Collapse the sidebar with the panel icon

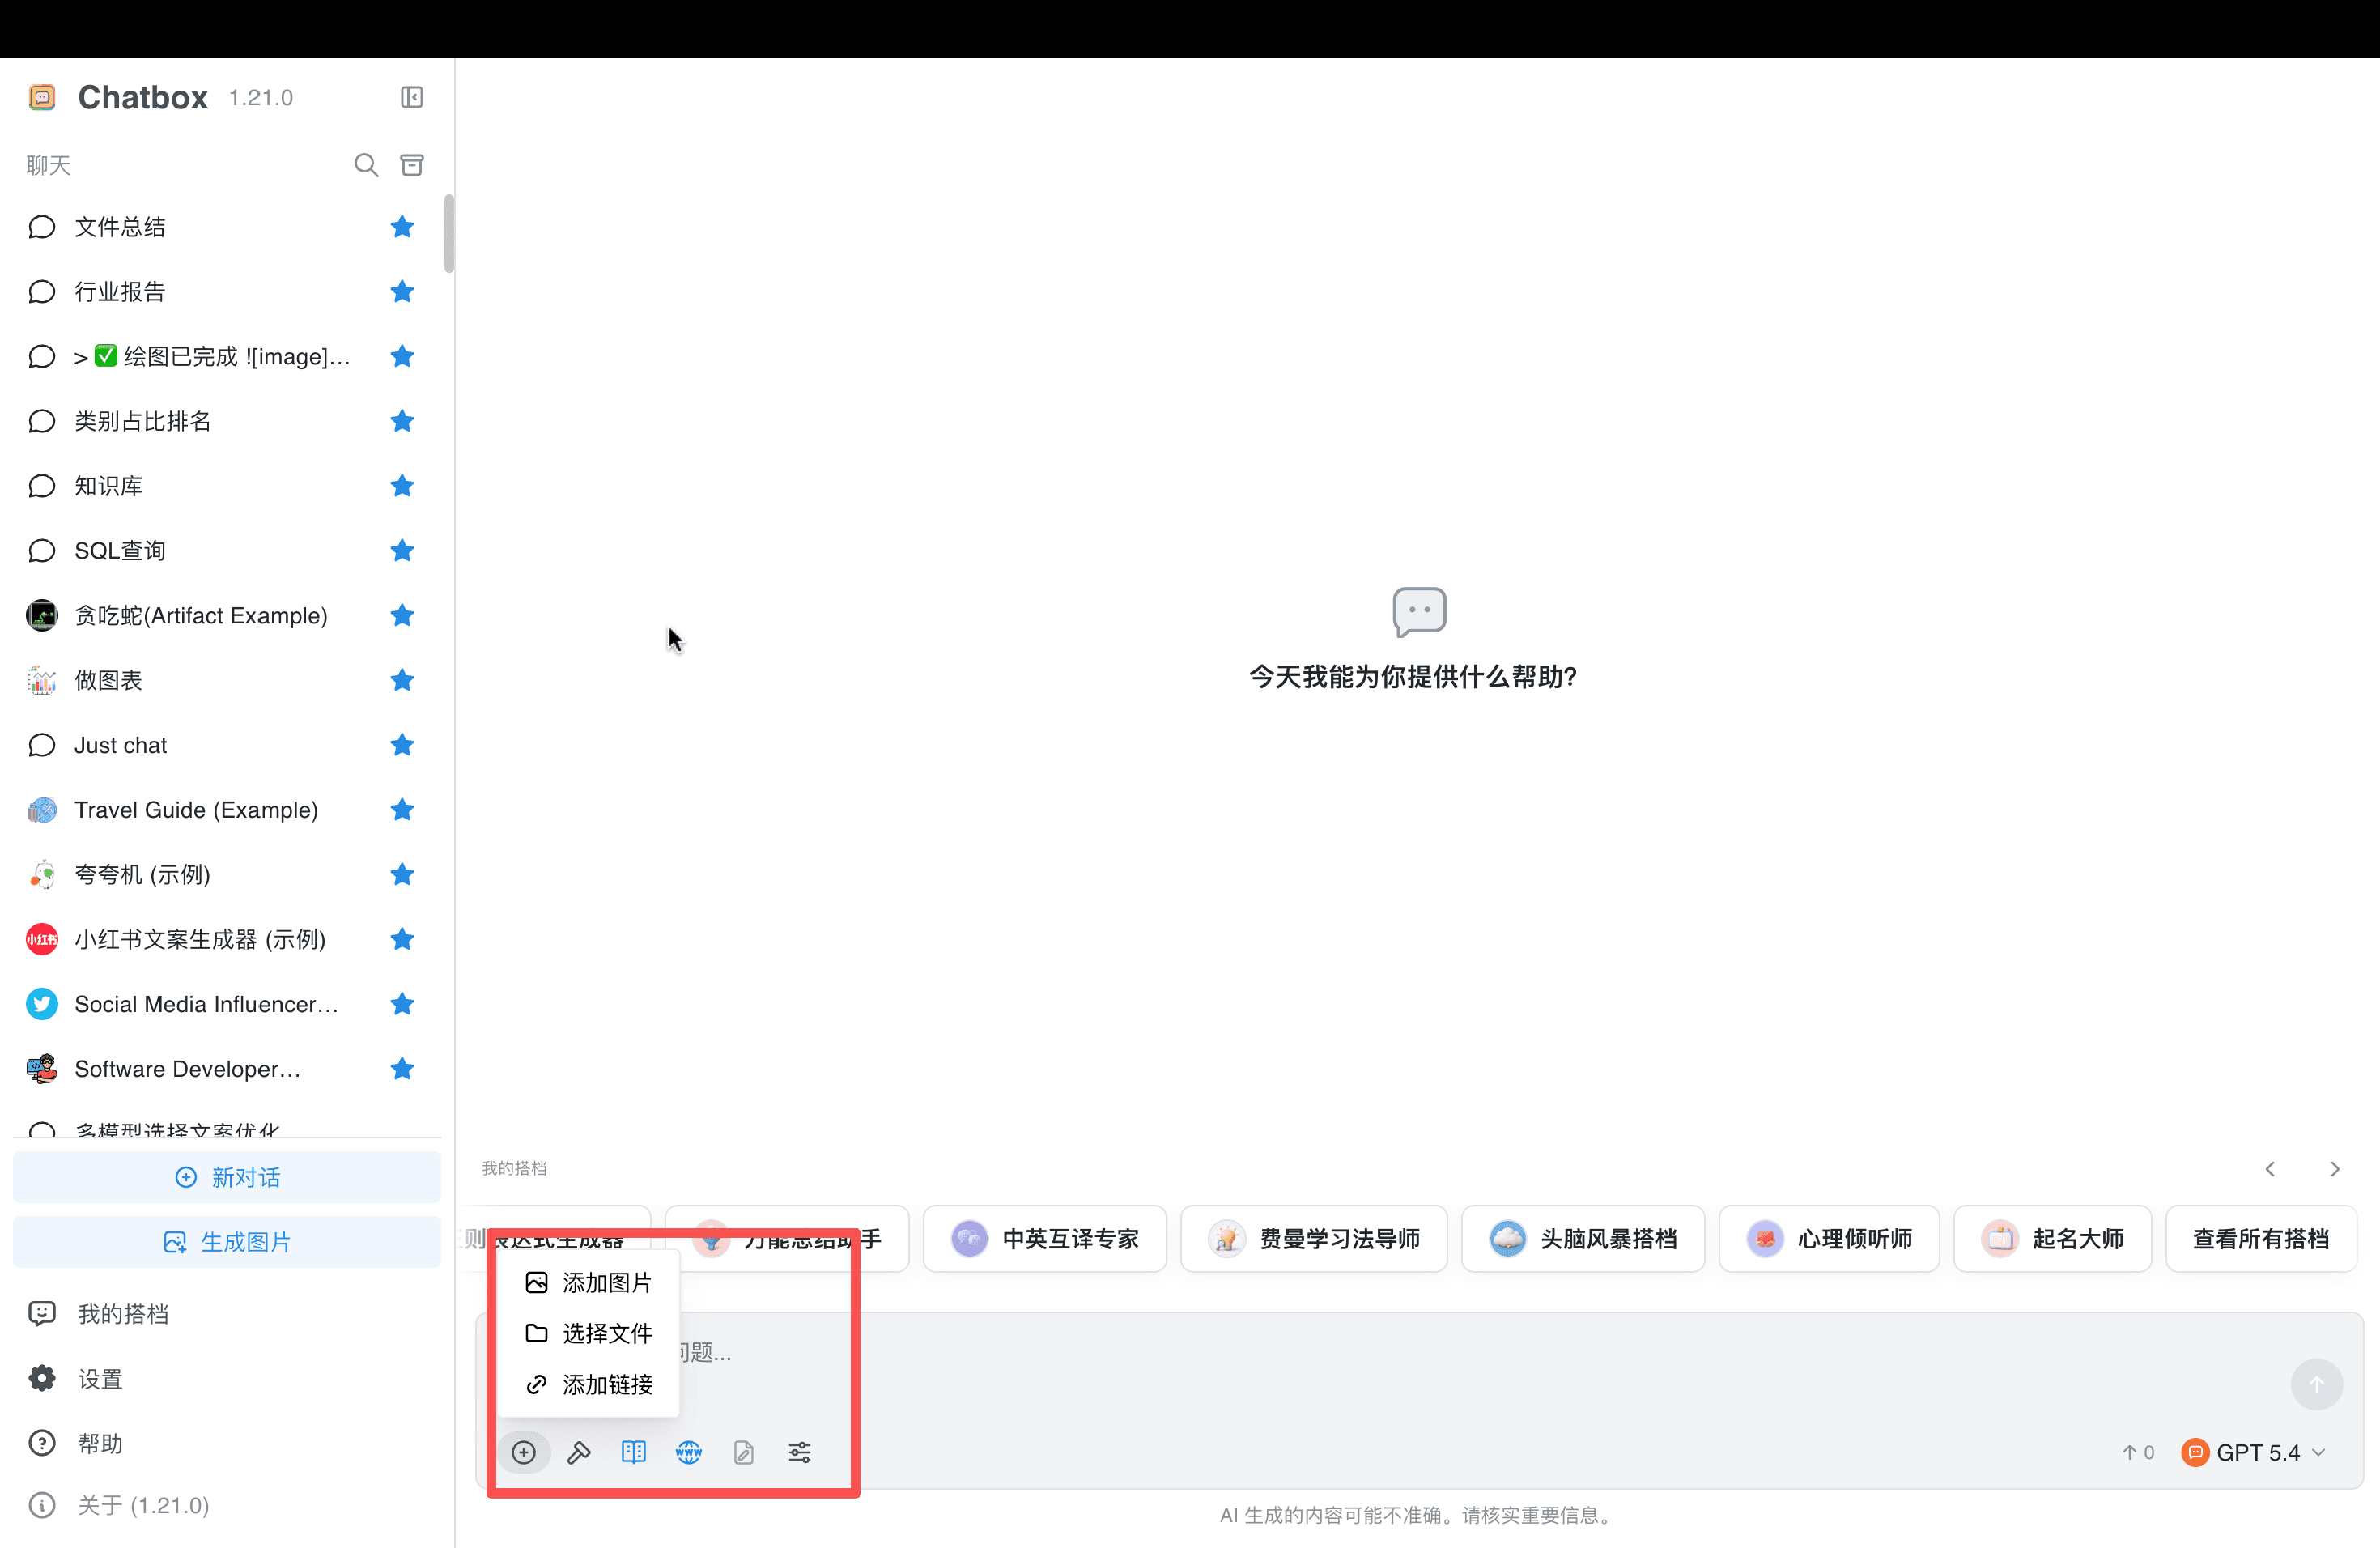(x=412, y=97)
